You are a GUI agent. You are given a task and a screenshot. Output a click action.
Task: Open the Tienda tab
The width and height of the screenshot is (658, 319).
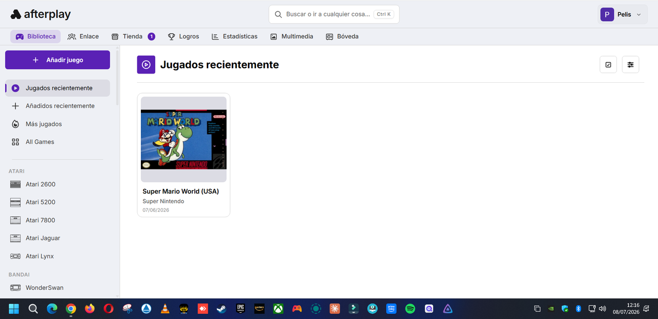(x=133, y=36)
